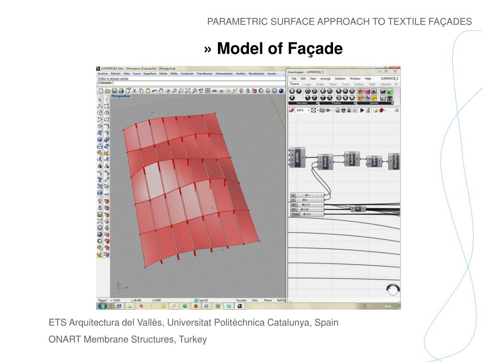Switch to the Surface tab in Grasshopper

(359, 84)
